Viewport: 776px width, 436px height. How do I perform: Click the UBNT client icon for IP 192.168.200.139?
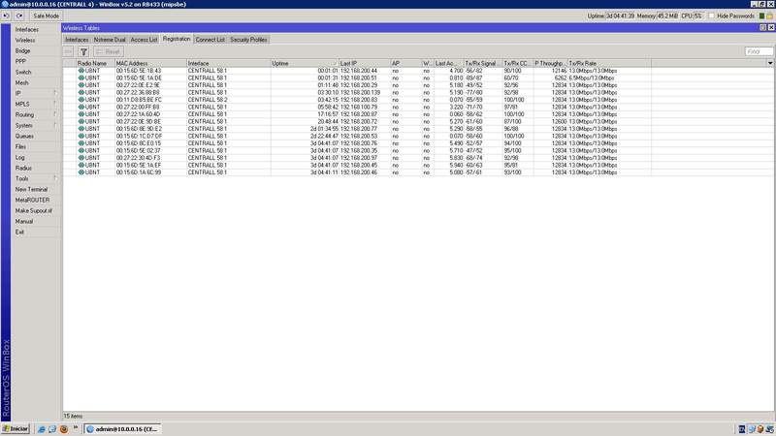(81, 92)
